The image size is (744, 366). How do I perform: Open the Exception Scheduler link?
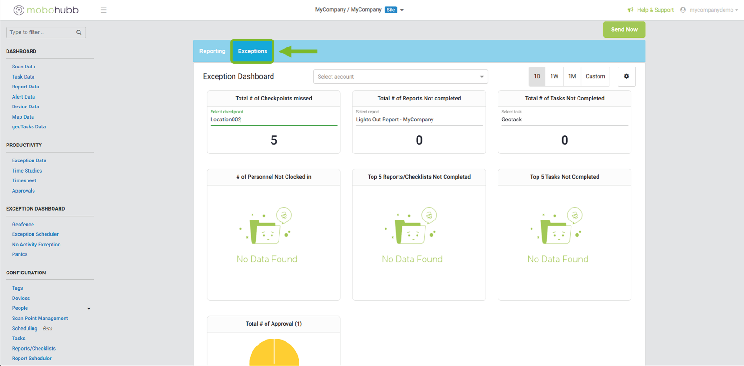click(x=35, y=234)
